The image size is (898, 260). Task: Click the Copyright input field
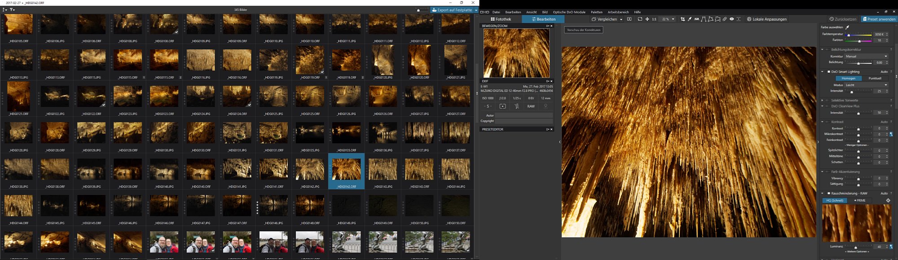[x=524, y=121]
